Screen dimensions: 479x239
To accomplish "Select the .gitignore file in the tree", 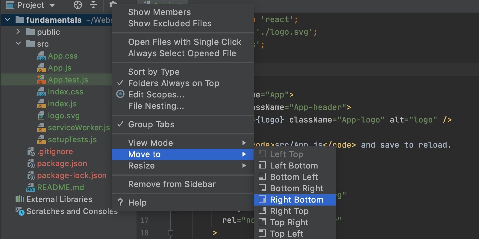I will (55, 151).
